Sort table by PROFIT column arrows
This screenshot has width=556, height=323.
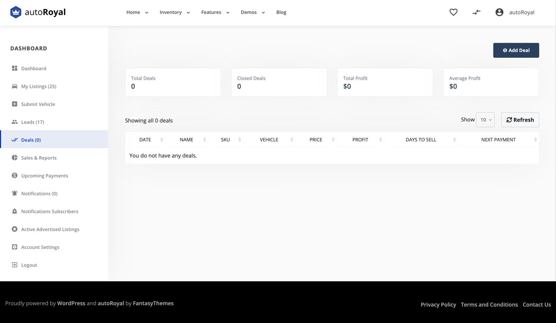click(381, 140)
